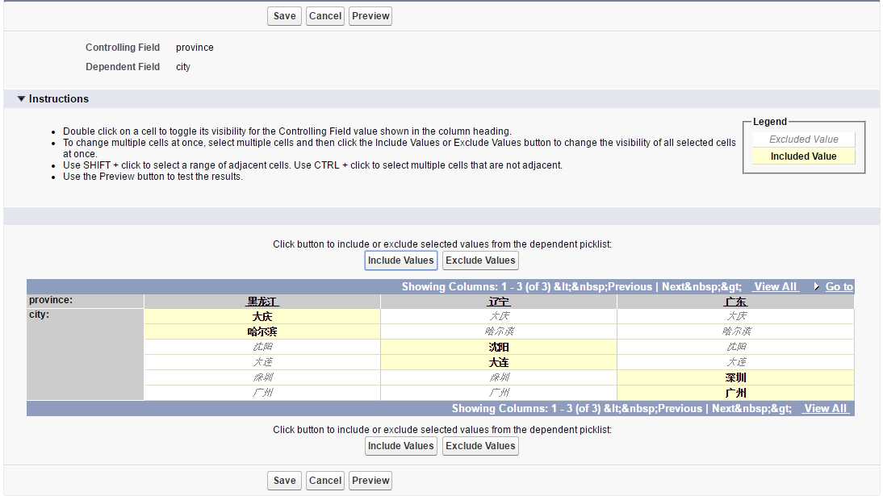
Task: Collapse the Instructions section triangle
Action: click(21, 98)
